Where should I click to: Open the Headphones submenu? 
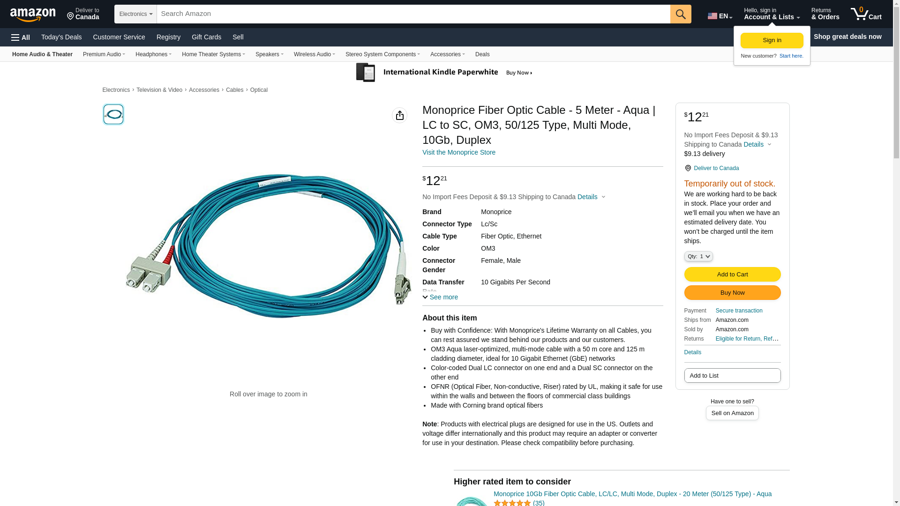[153, 54]
